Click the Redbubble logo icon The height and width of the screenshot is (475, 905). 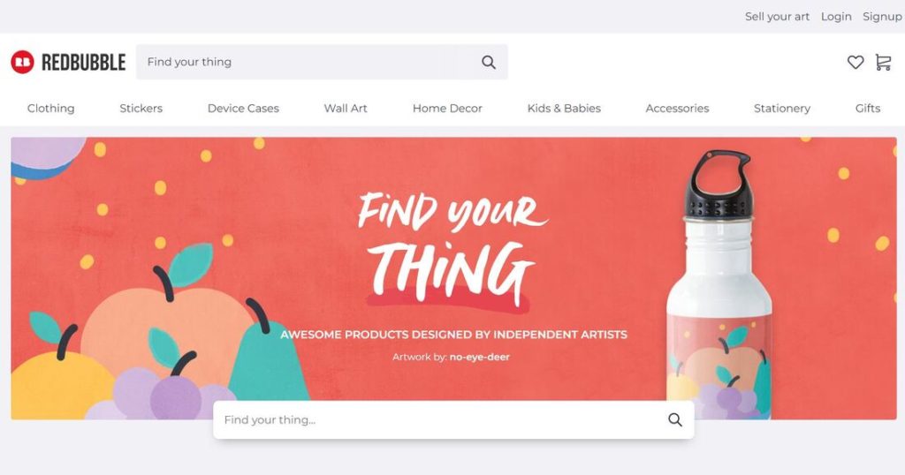tap(22, 63)
